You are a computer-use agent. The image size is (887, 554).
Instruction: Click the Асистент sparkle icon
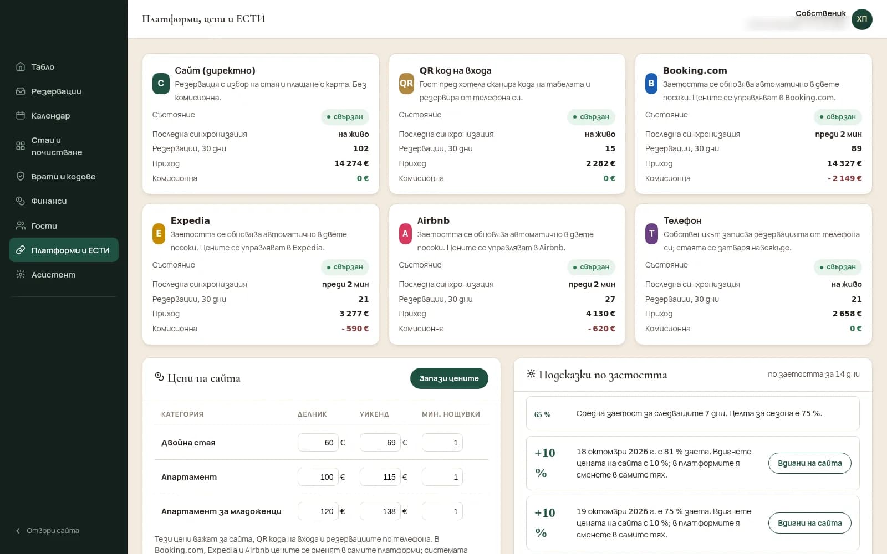tap(21, 275)
